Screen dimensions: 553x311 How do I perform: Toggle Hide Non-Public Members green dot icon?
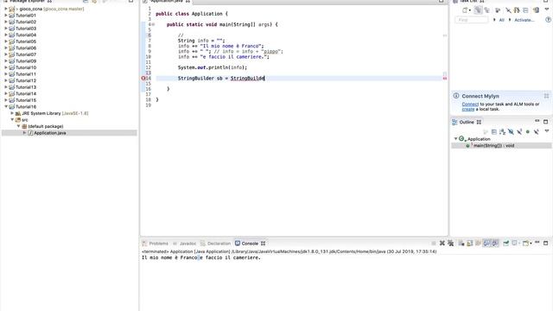coord(528,132)
